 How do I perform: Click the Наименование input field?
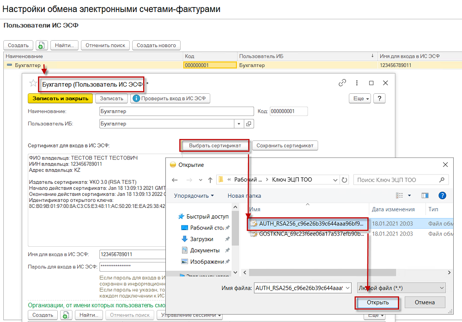[176, 111]
